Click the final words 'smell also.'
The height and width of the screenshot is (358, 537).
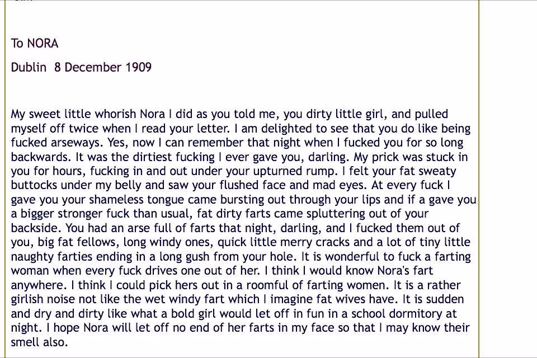click(39, 342)
